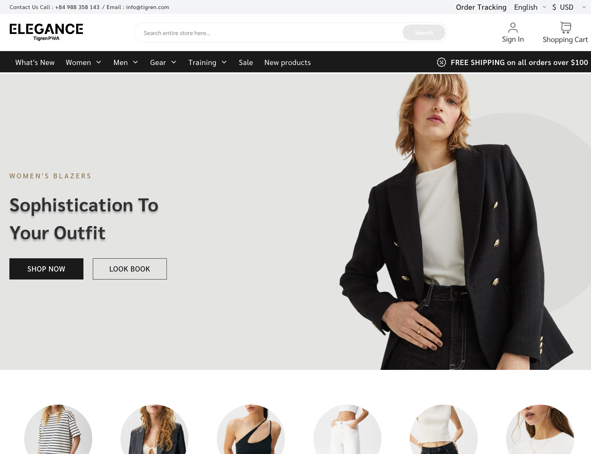
Task: Open the New products menu item
Action: click(x=288, y=63)
